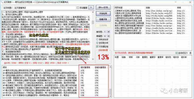Start the check with 开始检测
The image size is (194, 99).
103,13
